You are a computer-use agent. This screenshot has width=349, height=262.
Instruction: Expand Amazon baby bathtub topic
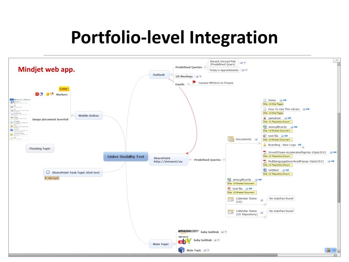pos(226,232)
